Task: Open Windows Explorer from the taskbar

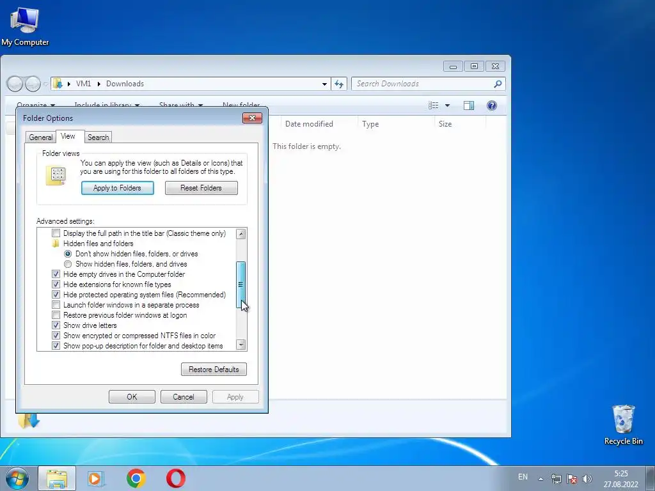Action: tap(57, 478)
